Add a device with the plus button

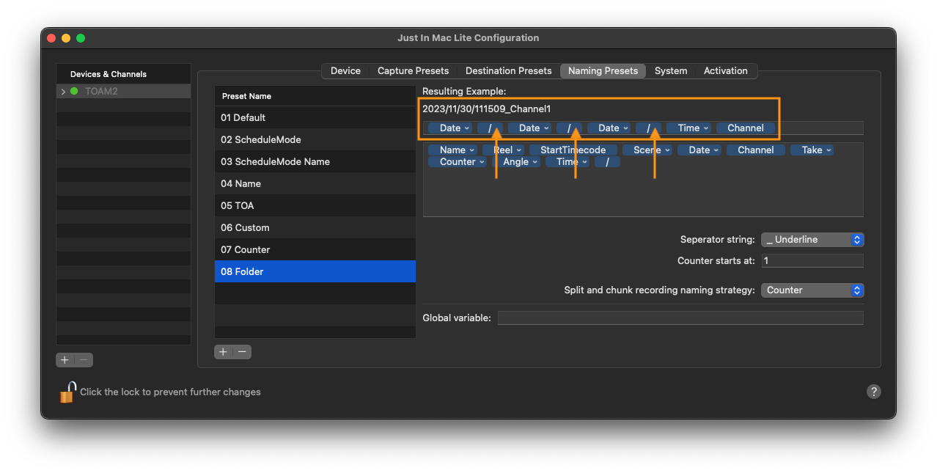tap(65, 359)
